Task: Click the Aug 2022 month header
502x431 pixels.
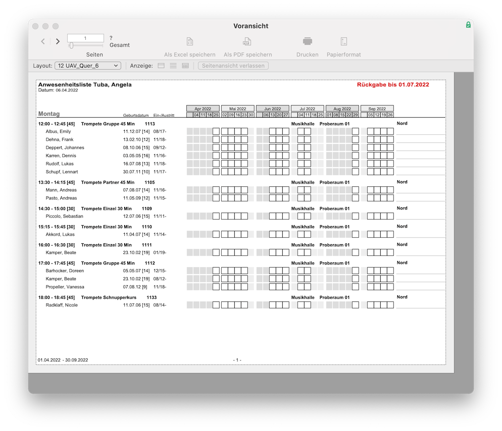Action: 342,109
